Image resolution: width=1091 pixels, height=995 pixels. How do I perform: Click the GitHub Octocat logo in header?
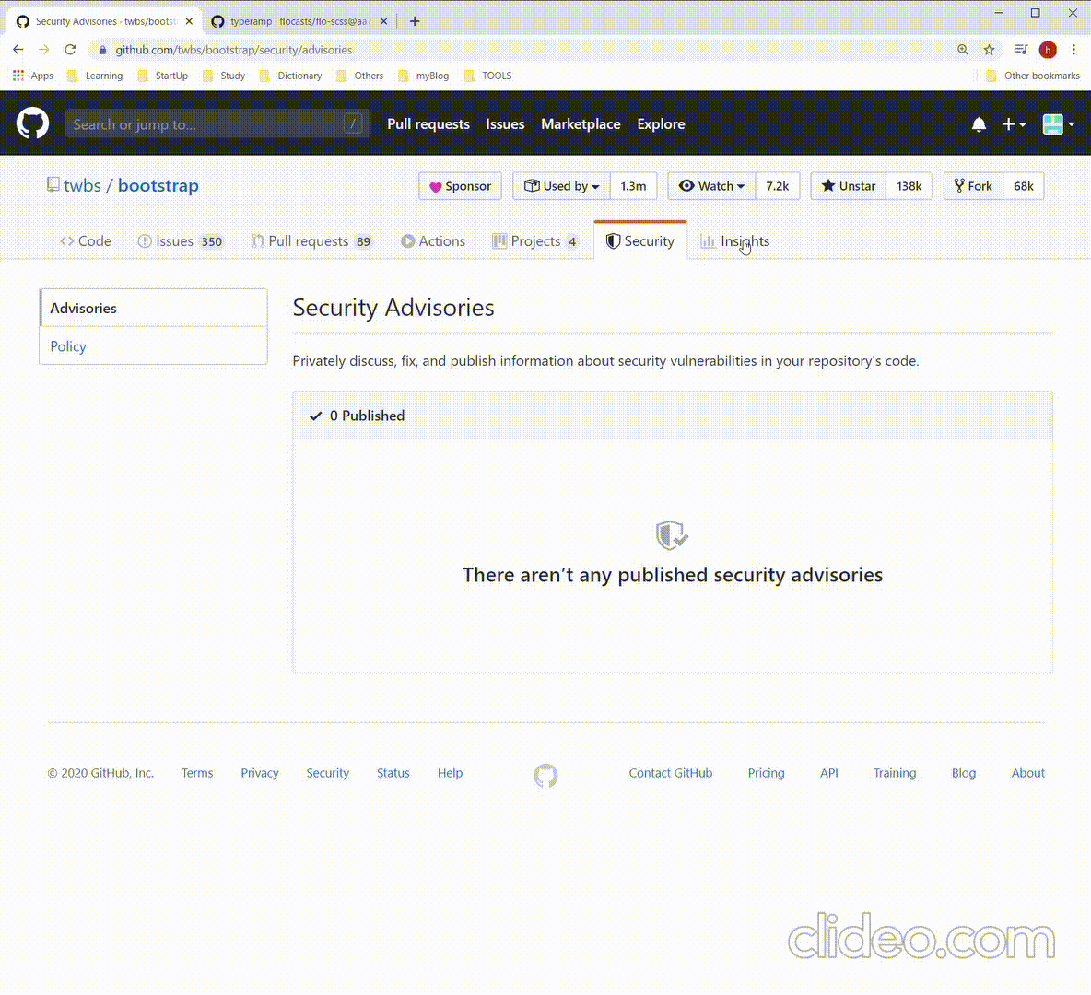[32, 123]
